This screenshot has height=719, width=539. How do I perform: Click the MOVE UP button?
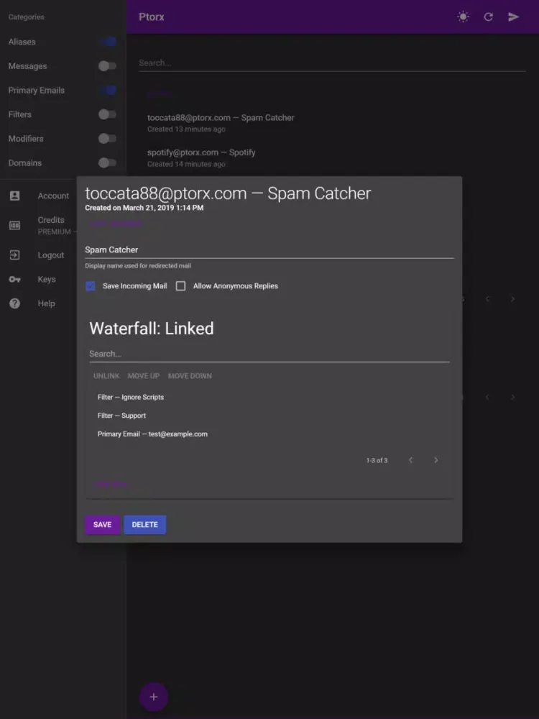pos(144,376)
